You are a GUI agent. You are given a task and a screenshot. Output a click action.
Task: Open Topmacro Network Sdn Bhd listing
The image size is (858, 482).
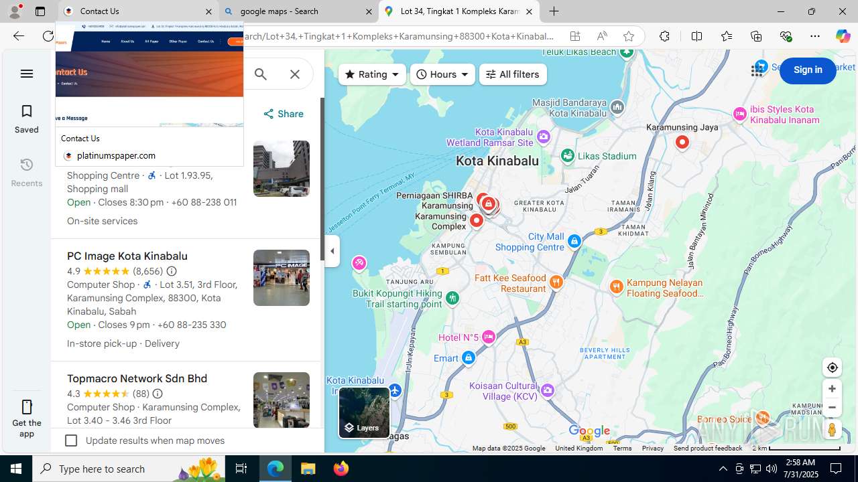(137, 379)
